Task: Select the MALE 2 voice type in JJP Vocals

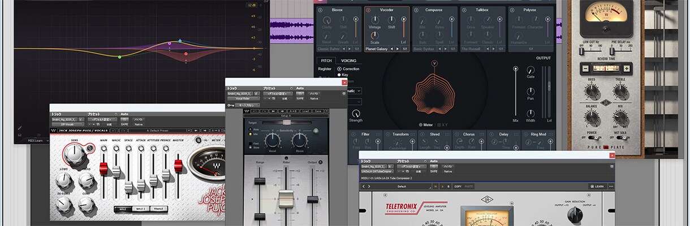Action: click(140, 208)
